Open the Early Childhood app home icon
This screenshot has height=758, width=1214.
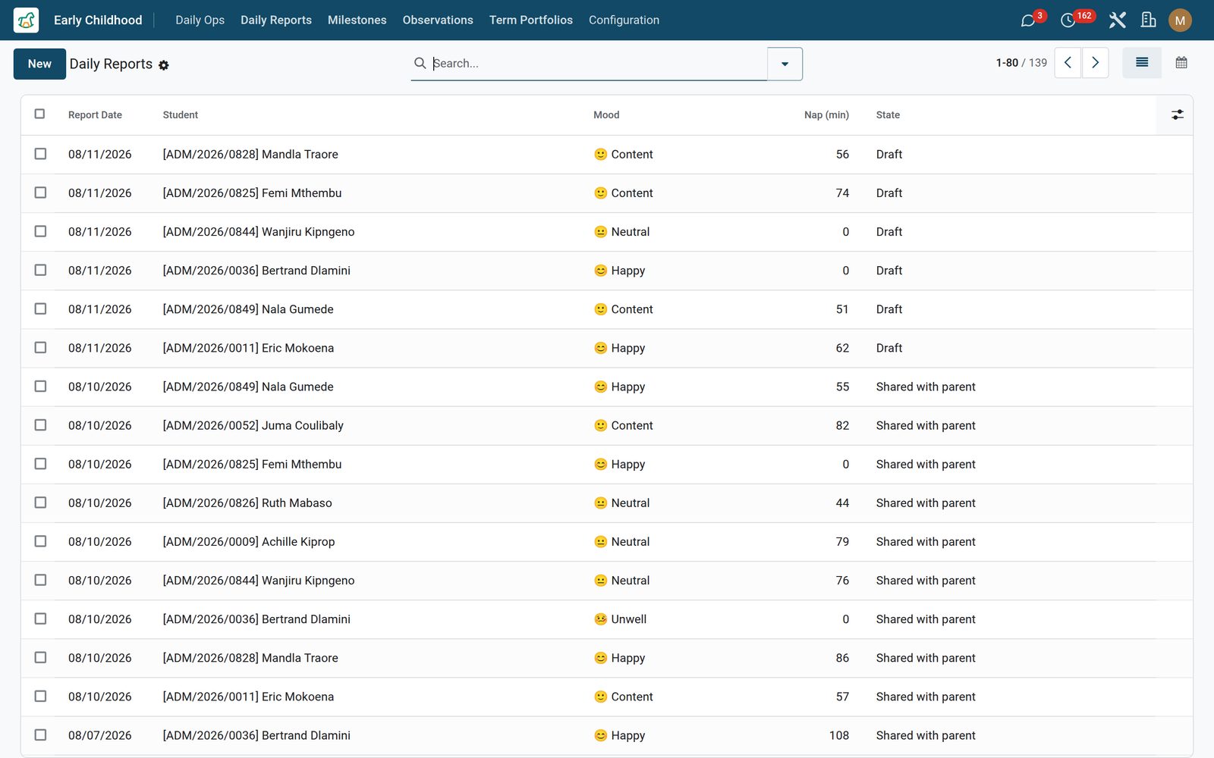click(26, 20)
